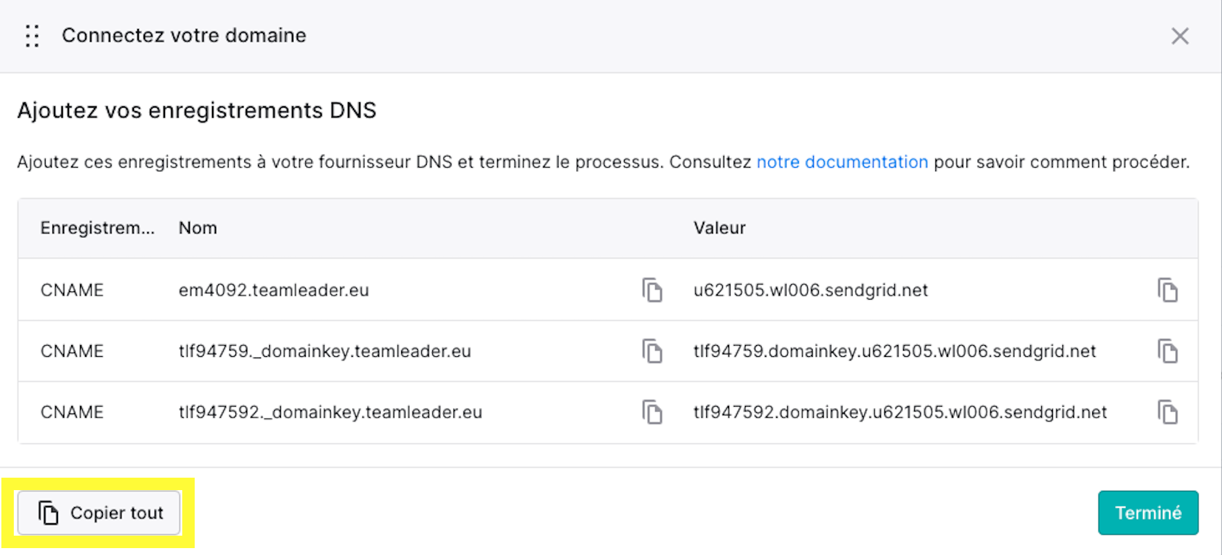
Task: Open the notre documentation link
Action: (x=842, y=162)
